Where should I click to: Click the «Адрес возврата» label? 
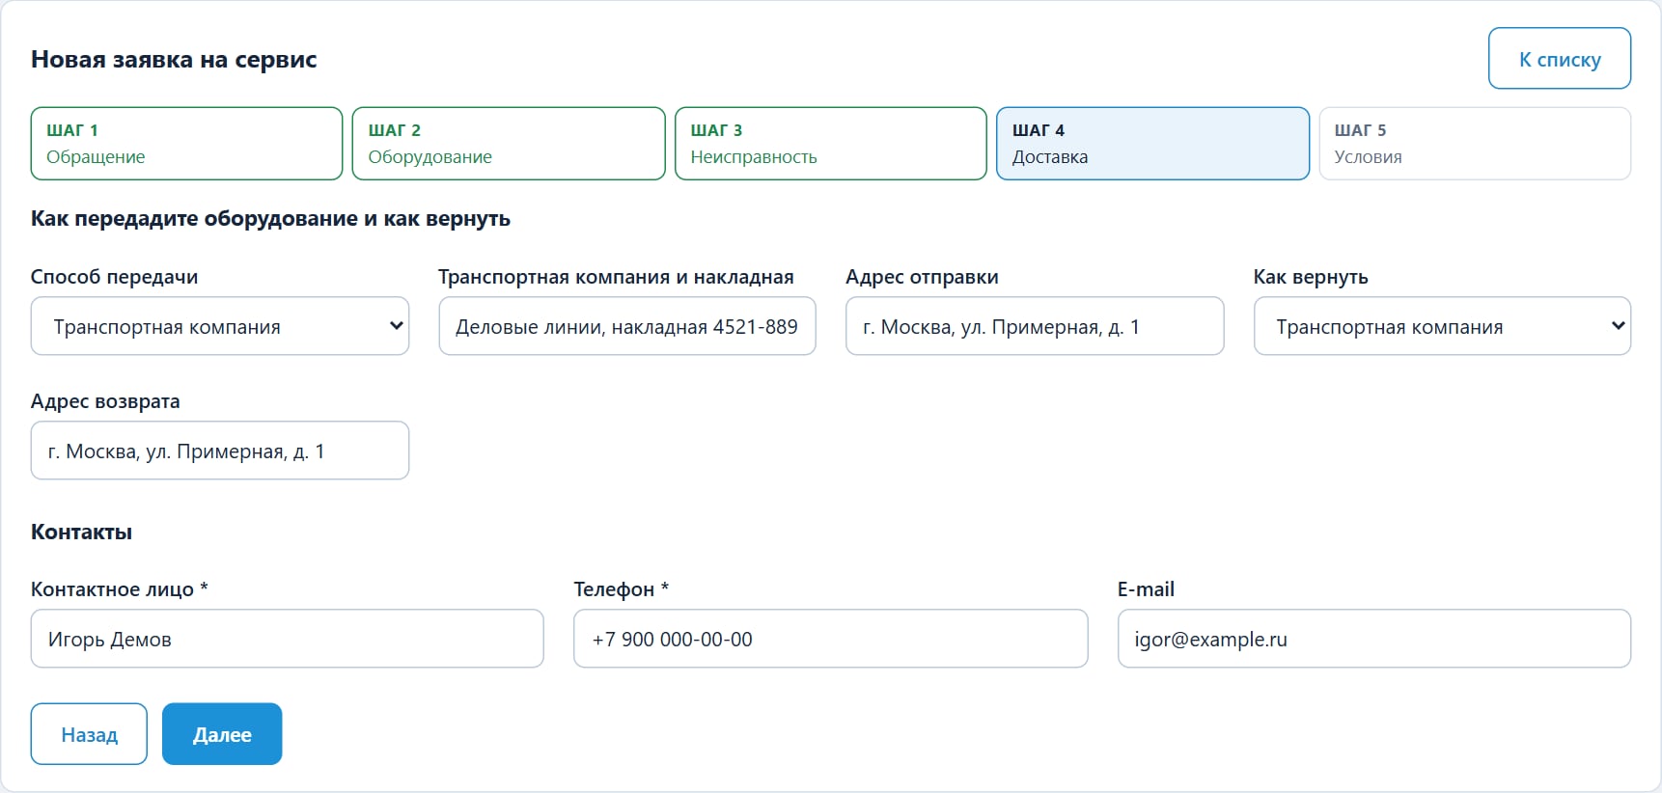click(x=105, y=401)
